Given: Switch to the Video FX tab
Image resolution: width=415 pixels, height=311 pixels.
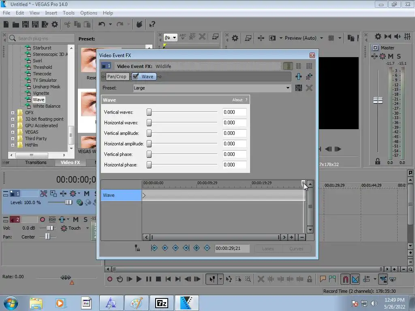Looking at the screenshot, I should [70, 162].
